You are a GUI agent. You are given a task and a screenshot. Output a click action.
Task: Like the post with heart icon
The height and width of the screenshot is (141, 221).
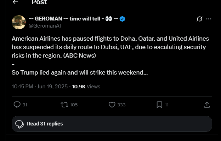pyautogui.click(x=112, y=105)
